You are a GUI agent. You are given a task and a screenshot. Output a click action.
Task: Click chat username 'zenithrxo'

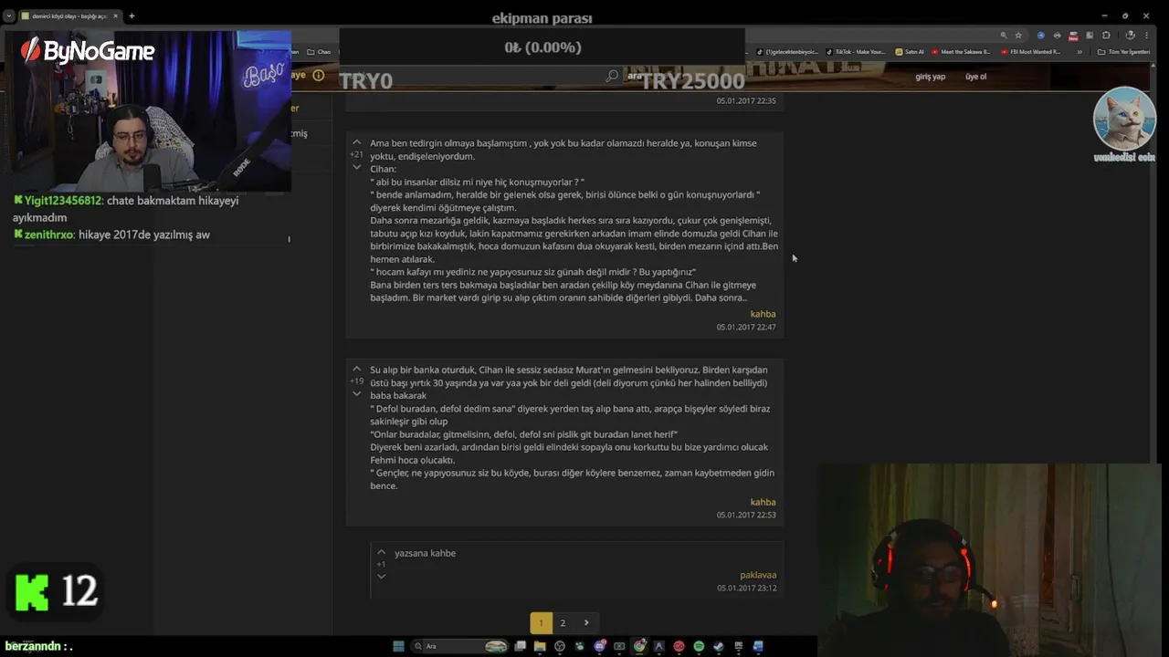48,235
